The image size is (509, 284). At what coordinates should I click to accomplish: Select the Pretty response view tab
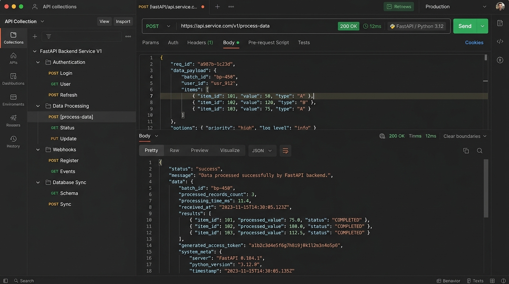(151, 151)
